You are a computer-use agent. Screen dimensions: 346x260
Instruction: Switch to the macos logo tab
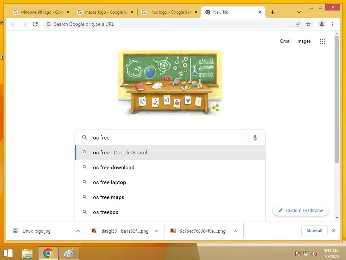click(105, 12)
